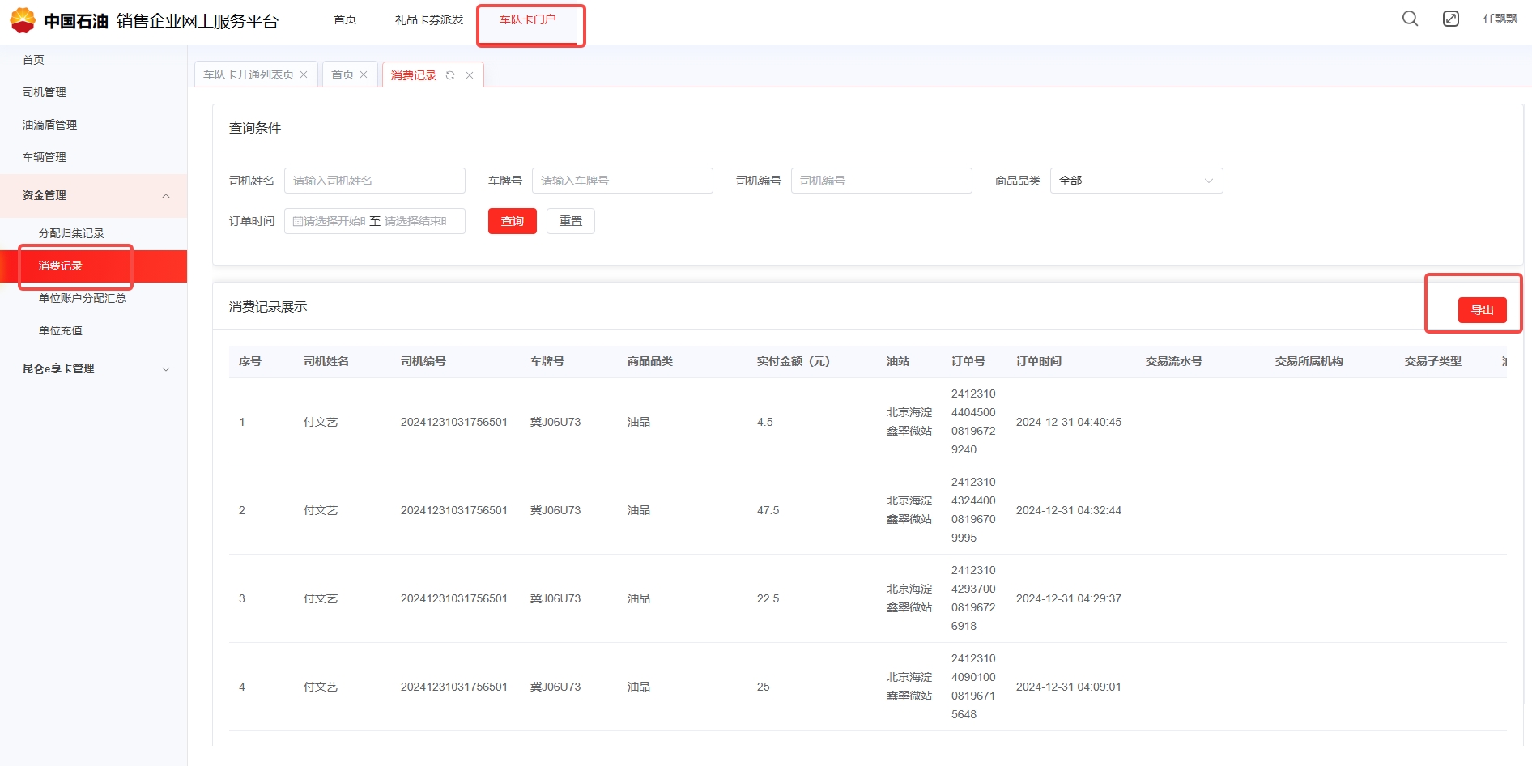This screenshot has width=1532, height=766.
Task: Open 司机管理 in the sidebar
Action: pos(45,92)
